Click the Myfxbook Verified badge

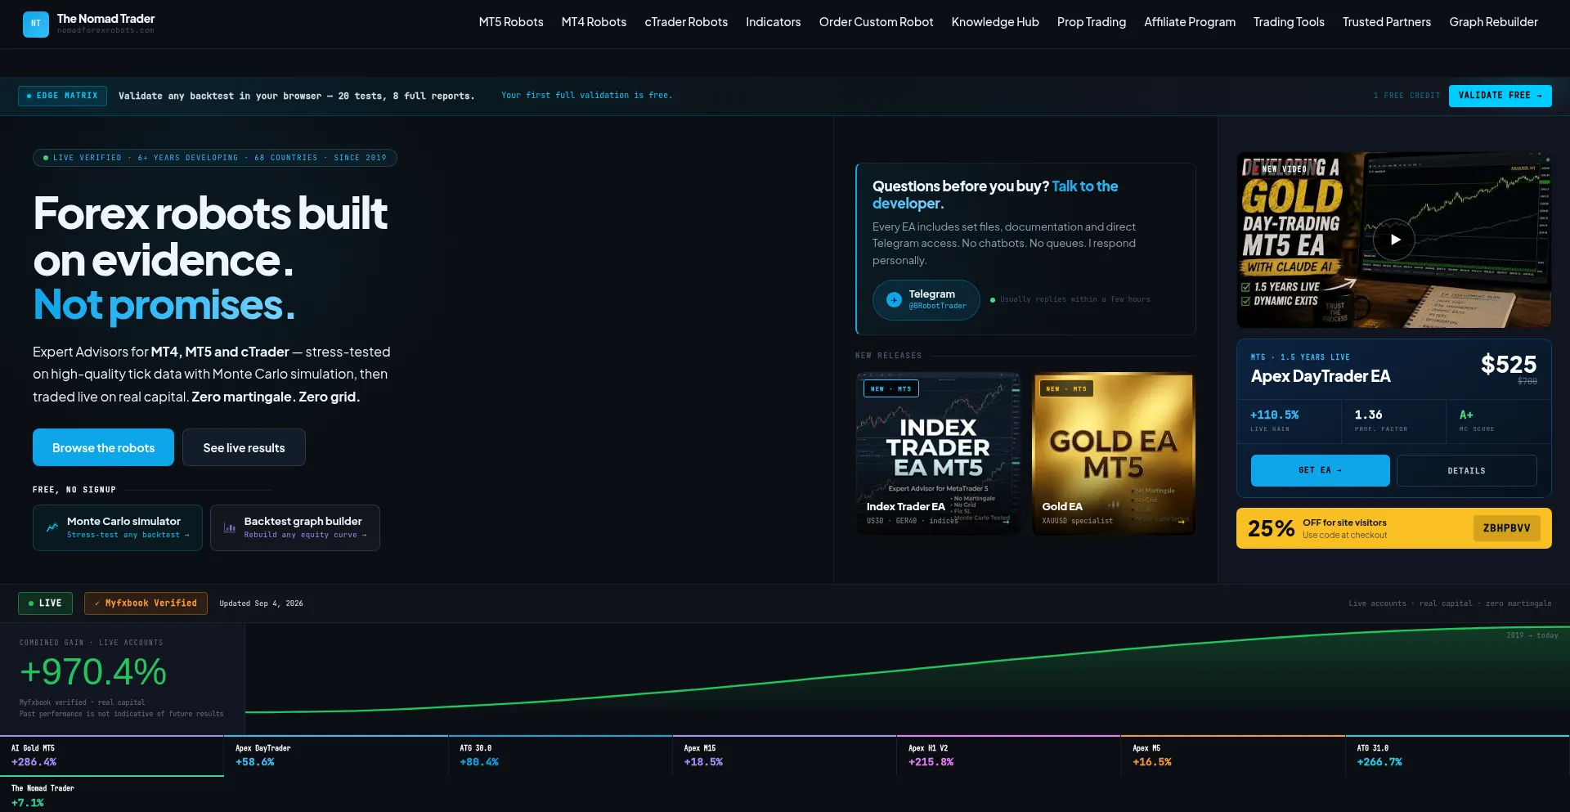point(146,603)
